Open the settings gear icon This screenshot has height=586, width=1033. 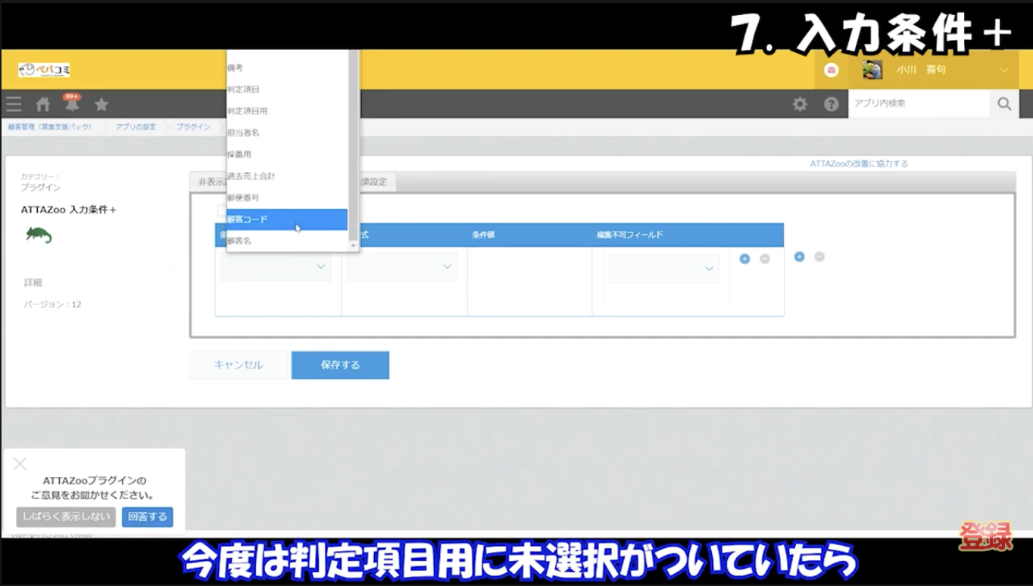800,104
